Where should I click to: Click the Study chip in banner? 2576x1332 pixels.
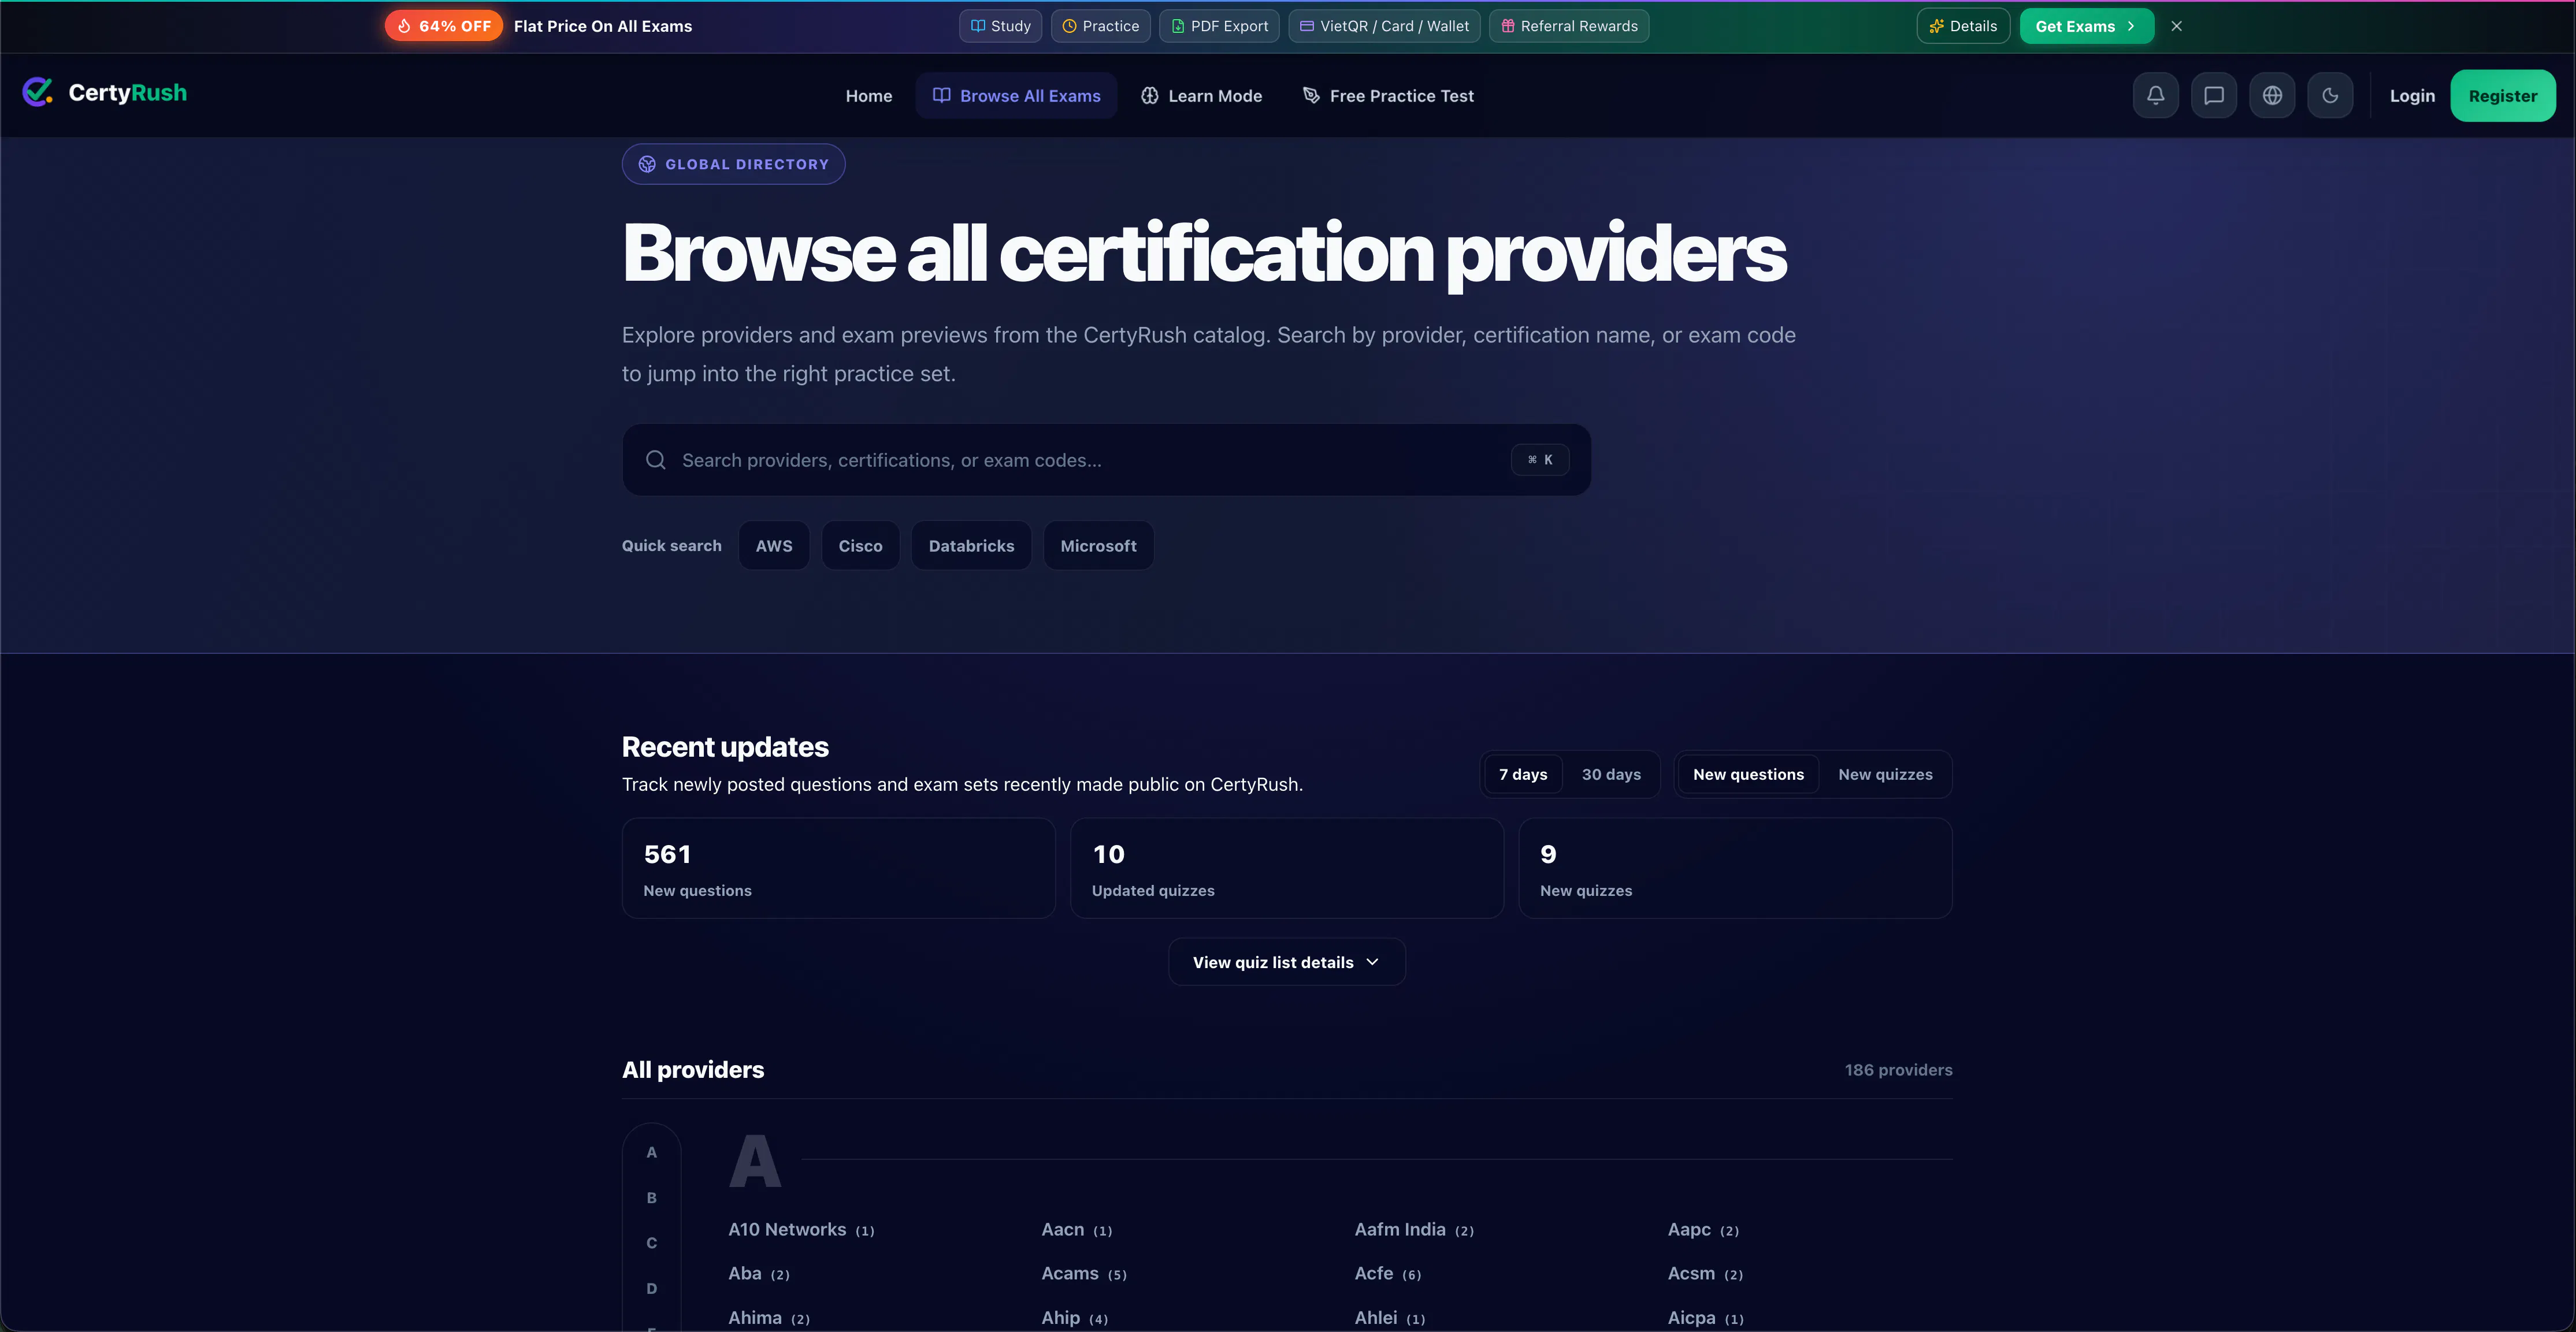[1000, 26]
